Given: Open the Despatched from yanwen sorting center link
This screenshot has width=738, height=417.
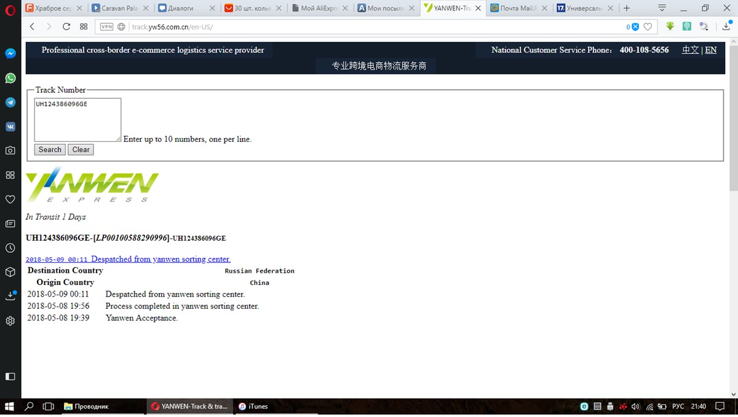Looking at the screenshot, I should [128, 259].
